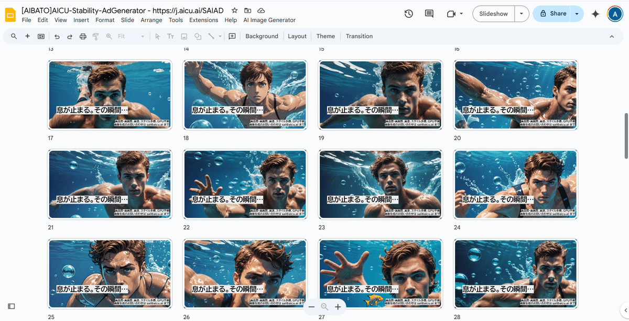Check the cloud save status icon

pos(261,10)
